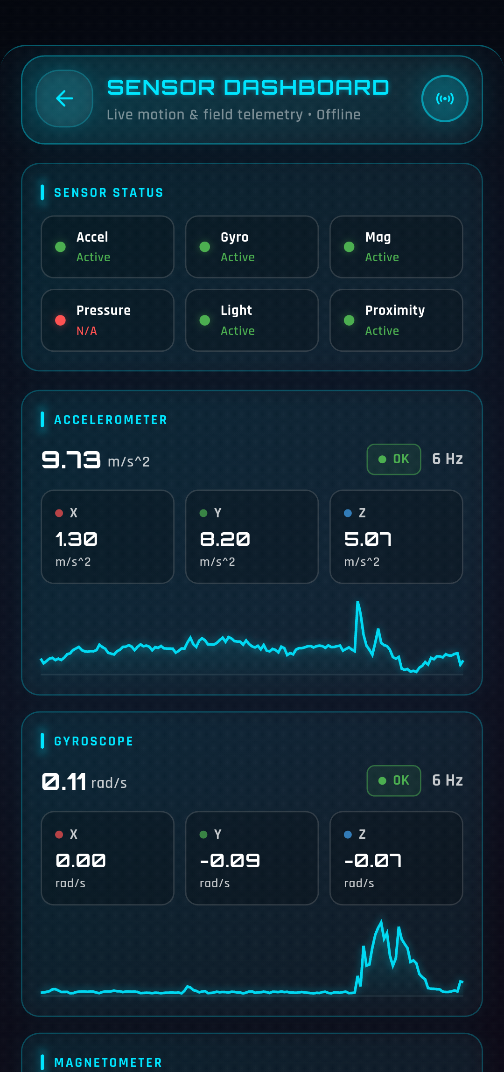The height and width of the screenshot is (1072, 504).
Task: Click the red status dot beside Pressure
Action: [60, 320]
